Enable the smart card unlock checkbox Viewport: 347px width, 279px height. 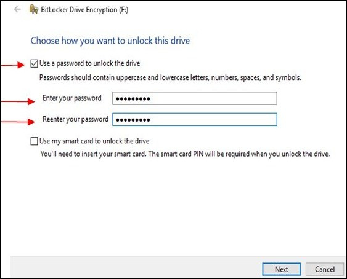pyautogui.click(x=34, y=141)
